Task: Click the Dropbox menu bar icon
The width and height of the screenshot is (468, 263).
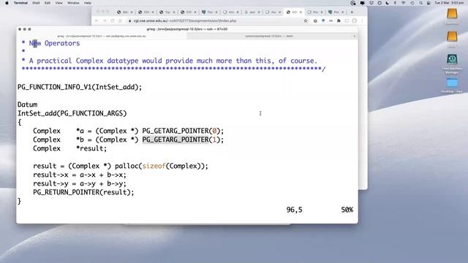Action: tap(371, 3)
